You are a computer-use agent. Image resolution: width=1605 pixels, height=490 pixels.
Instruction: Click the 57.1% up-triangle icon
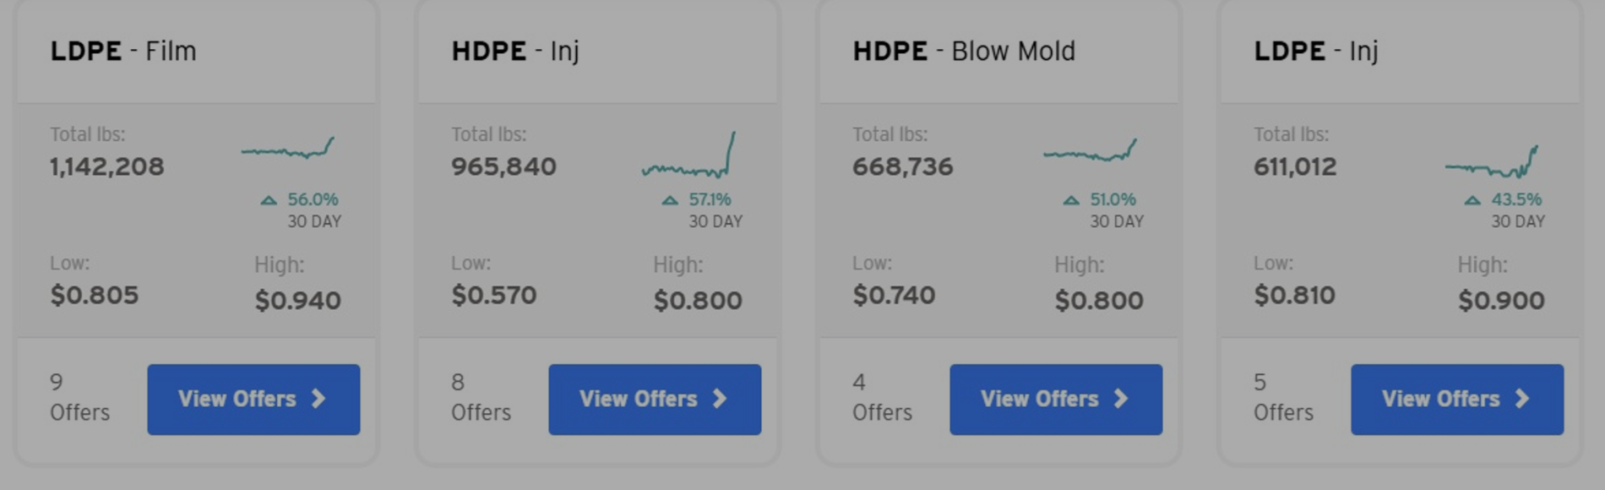(x=670, y=200)
